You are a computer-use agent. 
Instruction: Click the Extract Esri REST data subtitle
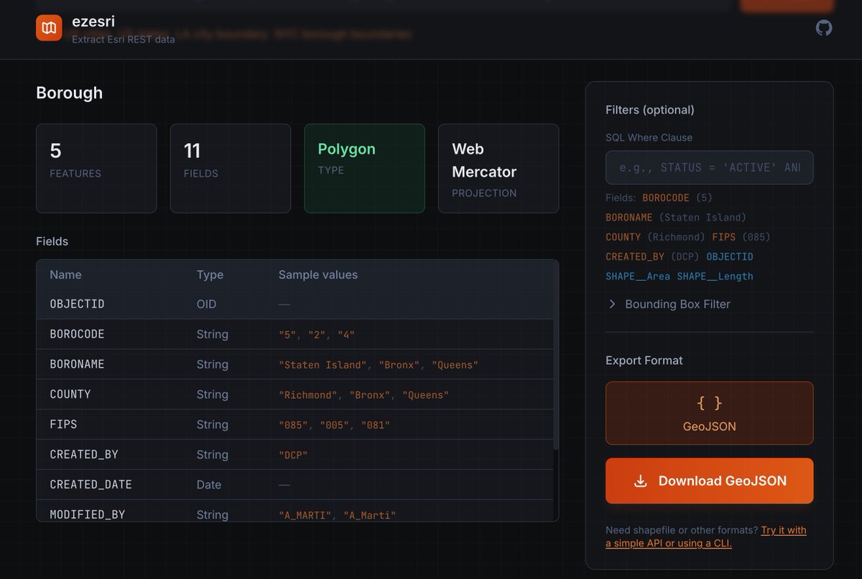tap(124, 40)
